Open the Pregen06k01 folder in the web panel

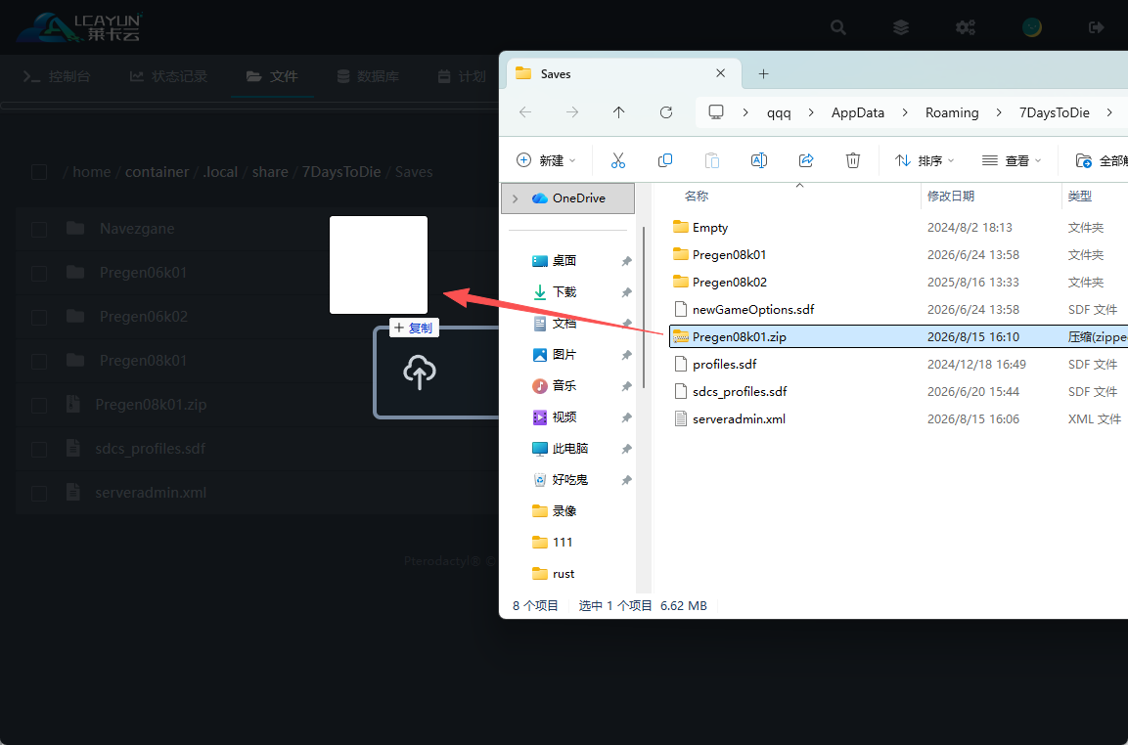143,273
